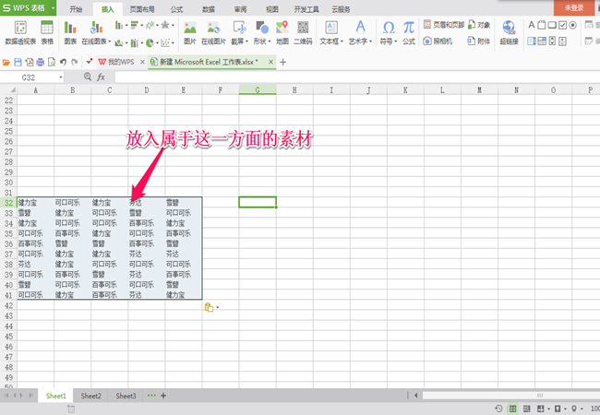Open the 图表 chart insert dialog
Viewport: 600px width, 415px height.
[70, 33]
